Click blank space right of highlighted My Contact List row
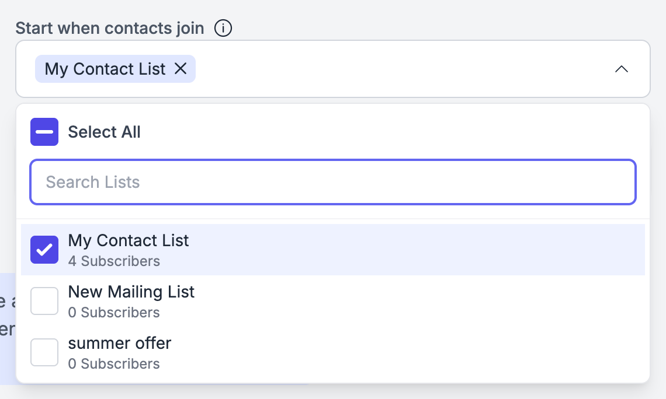This screenshot has height=399, width=666. (416, 250)
